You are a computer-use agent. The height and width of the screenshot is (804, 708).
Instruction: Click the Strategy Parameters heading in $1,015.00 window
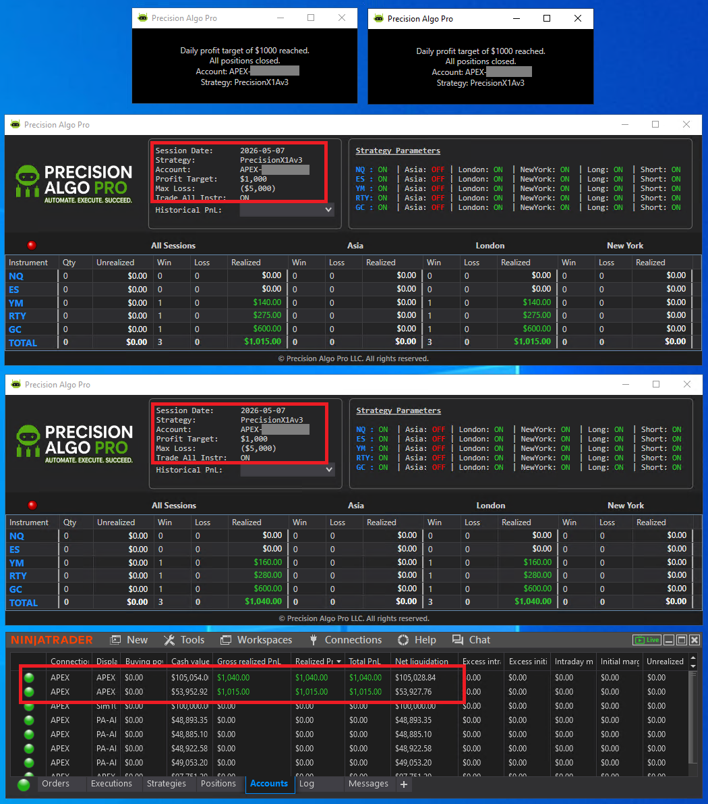pos(398,151)
